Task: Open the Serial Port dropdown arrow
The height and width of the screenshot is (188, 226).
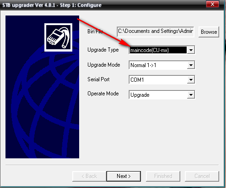Action: pyautogui.click(x=191, y=80)
